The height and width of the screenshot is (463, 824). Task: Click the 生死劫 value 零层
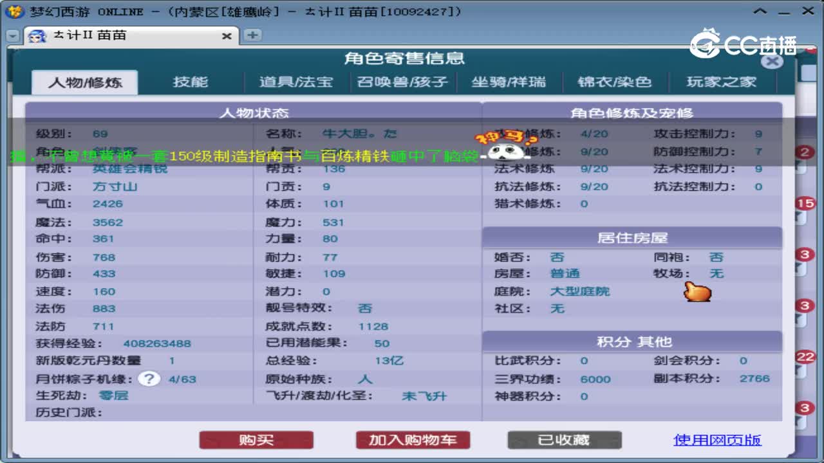click(113, 395)
